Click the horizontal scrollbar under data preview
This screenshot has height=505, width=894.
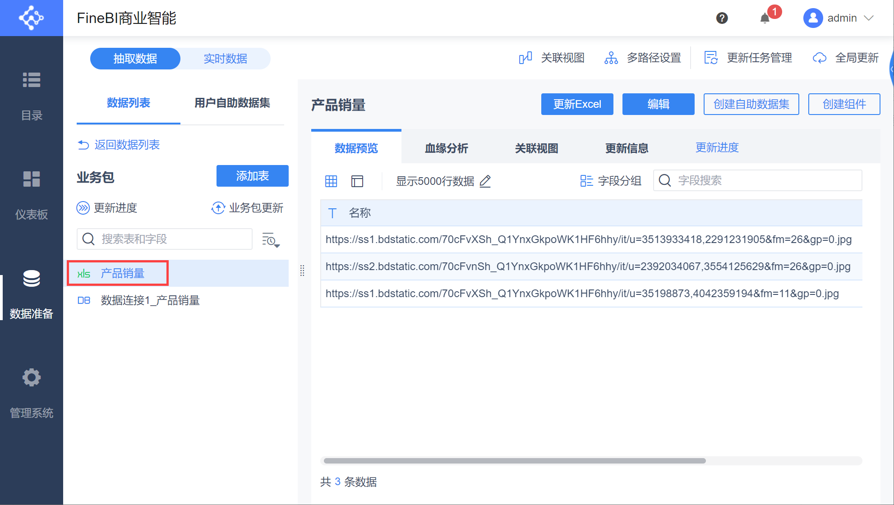(514, 461)
